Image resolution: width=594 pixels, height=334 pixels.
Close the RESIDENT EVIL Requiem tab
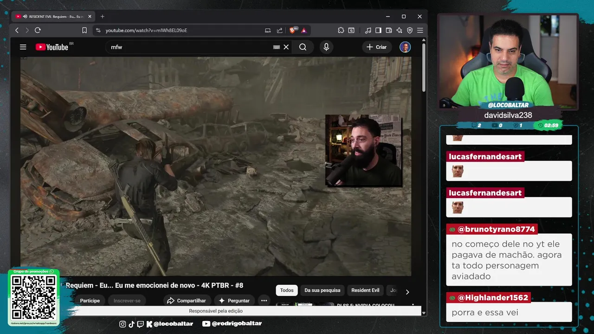(90, 16)
